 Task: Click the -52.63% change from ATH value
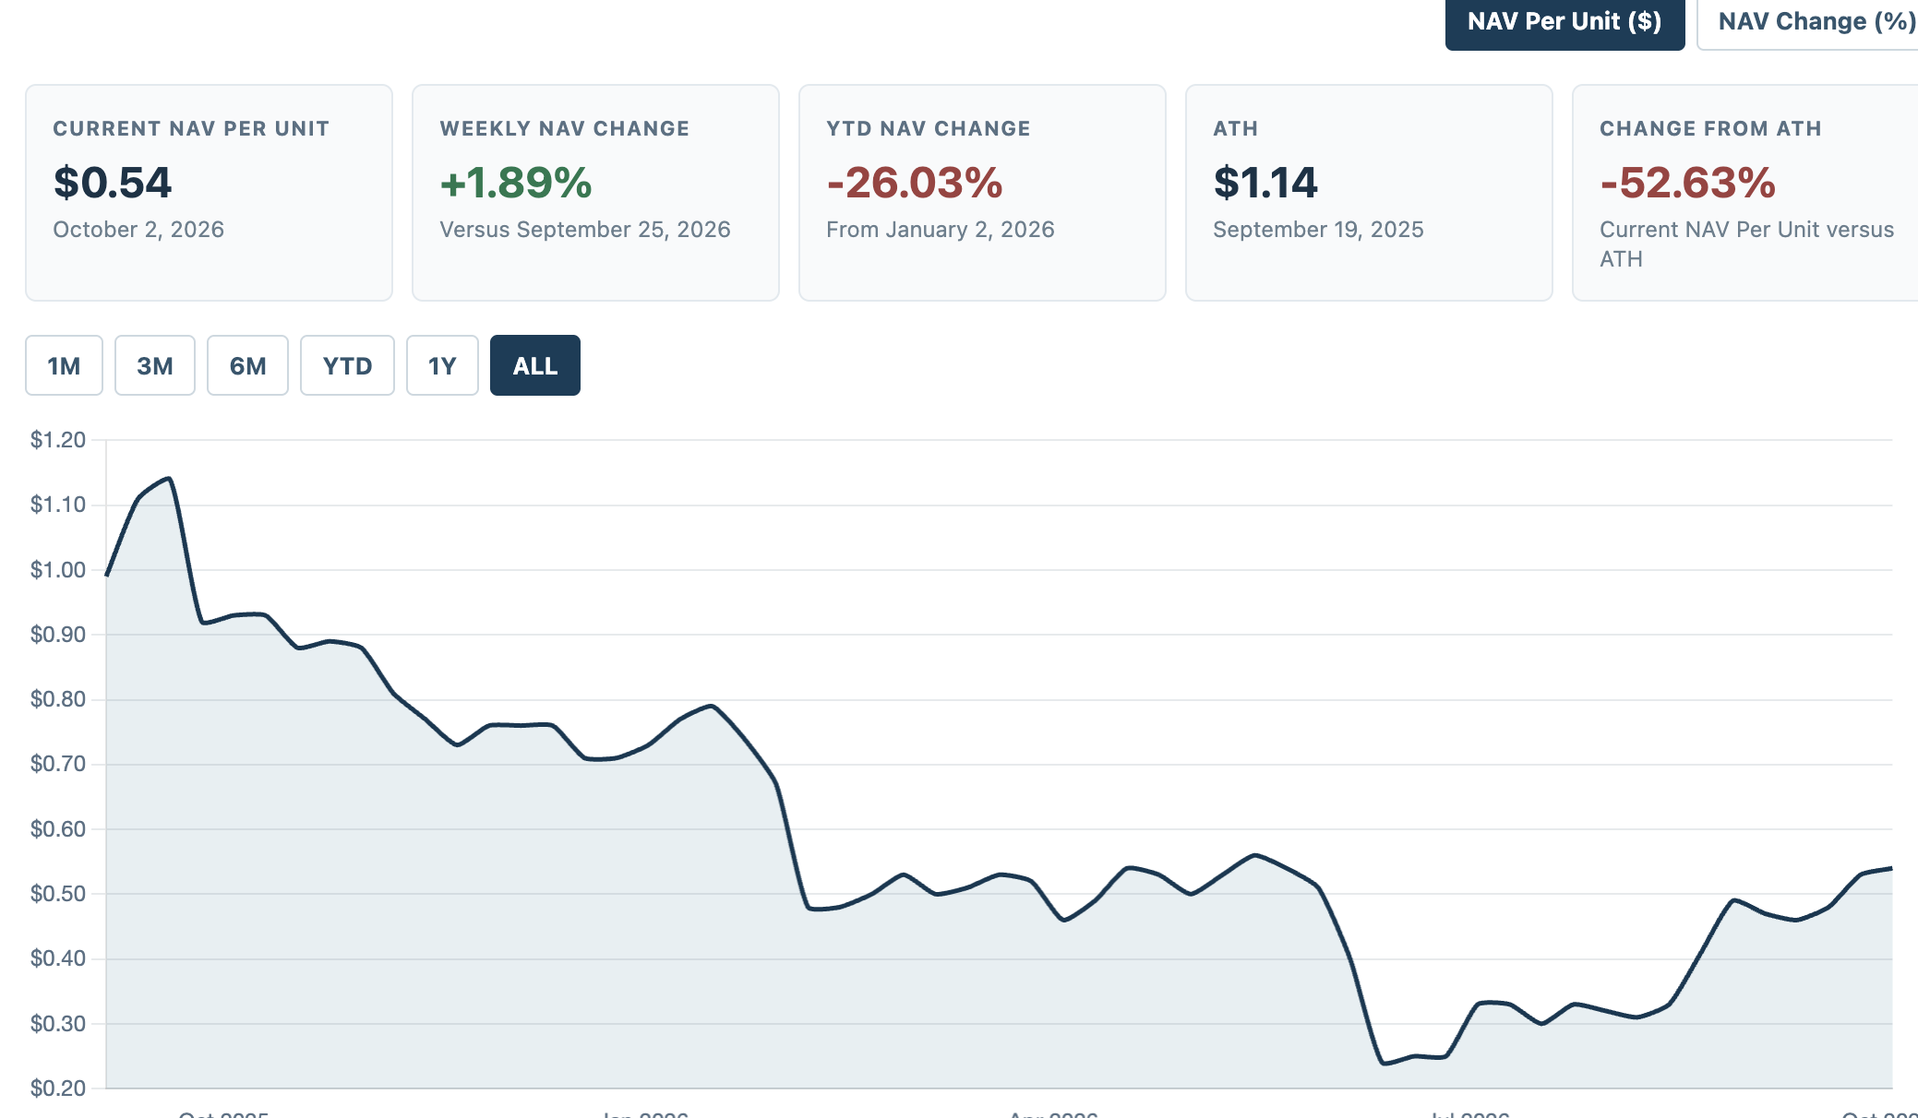(1688, 183)
